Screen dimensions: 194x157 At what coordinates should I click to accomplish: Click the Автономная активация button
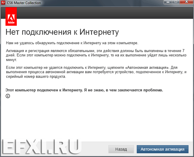point(162,149)
